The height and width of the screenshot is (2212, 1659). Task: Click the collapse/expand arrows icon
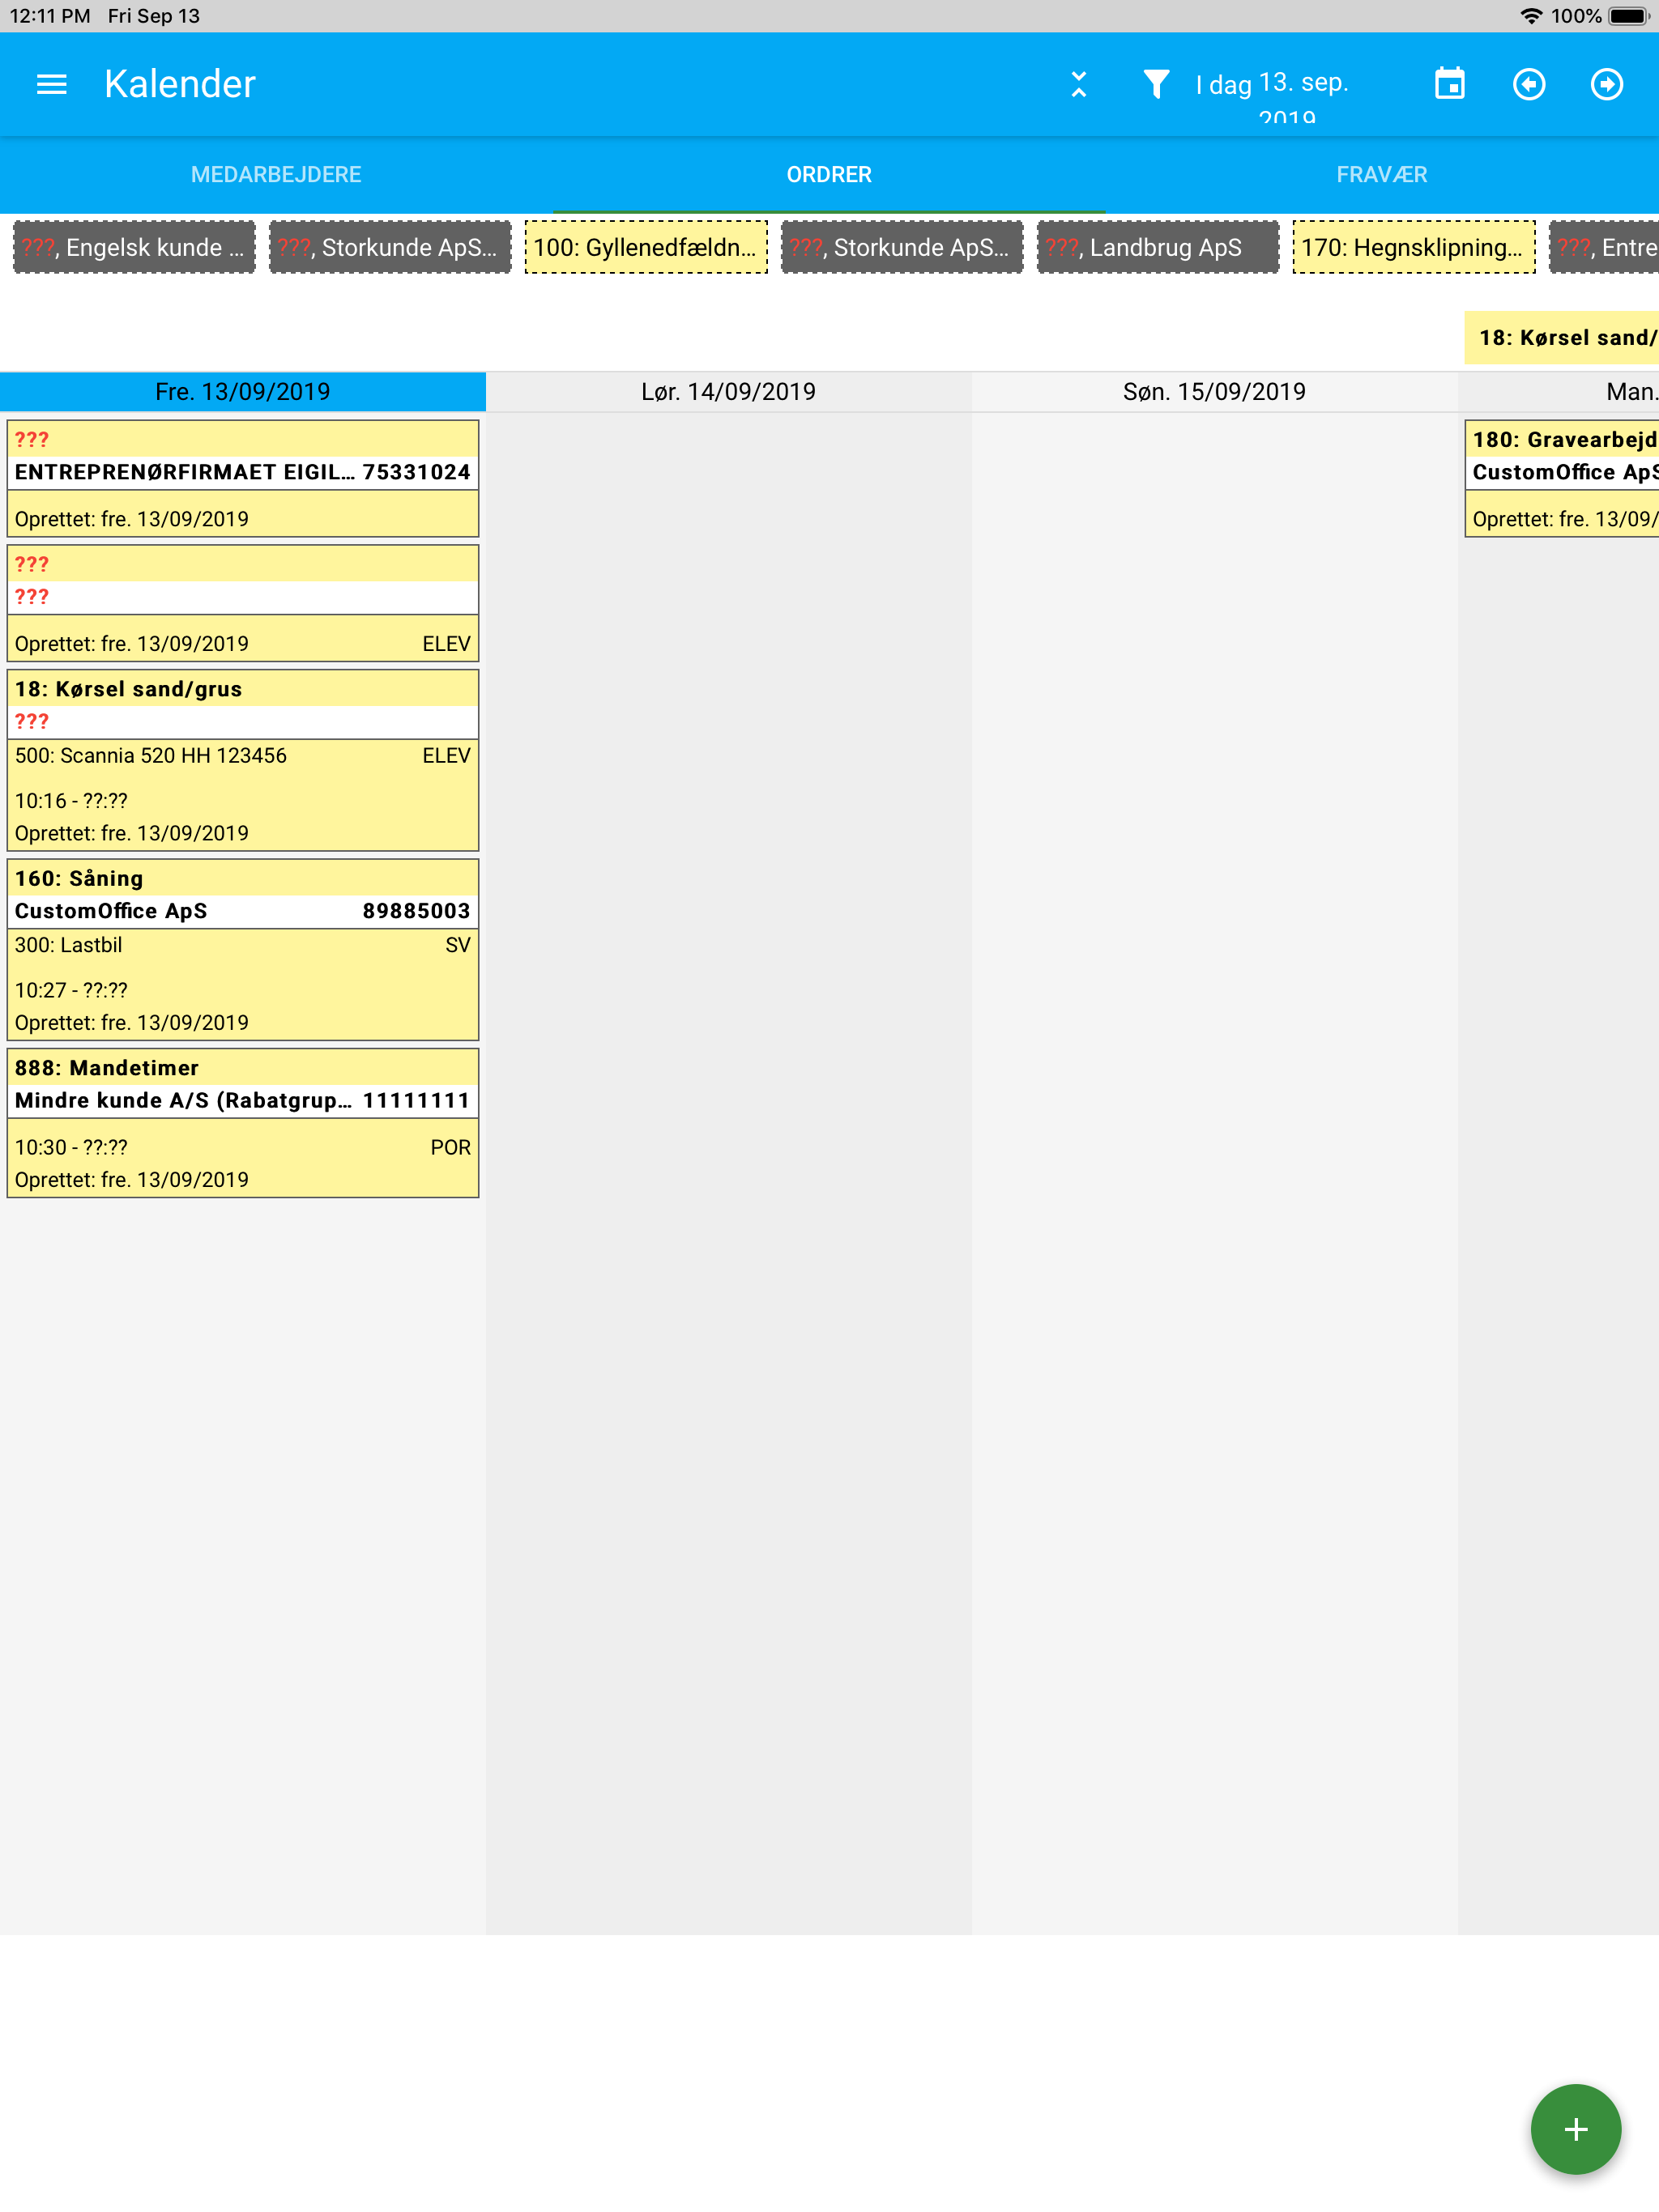pyautogui.click(x=1077, y=84)
